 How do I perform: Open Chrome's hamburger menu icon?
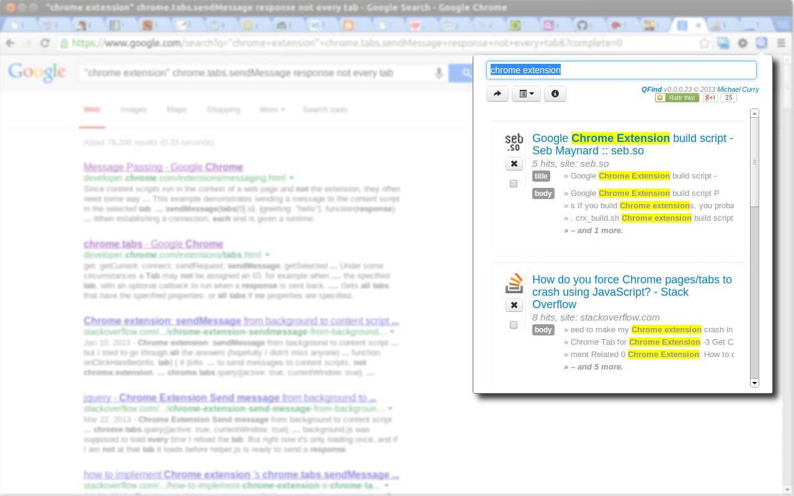780,43
